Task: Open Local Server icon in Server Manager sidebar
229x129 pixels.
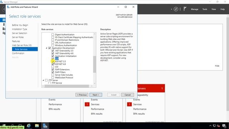Action: pyautogui.click(x=4, y=24)
